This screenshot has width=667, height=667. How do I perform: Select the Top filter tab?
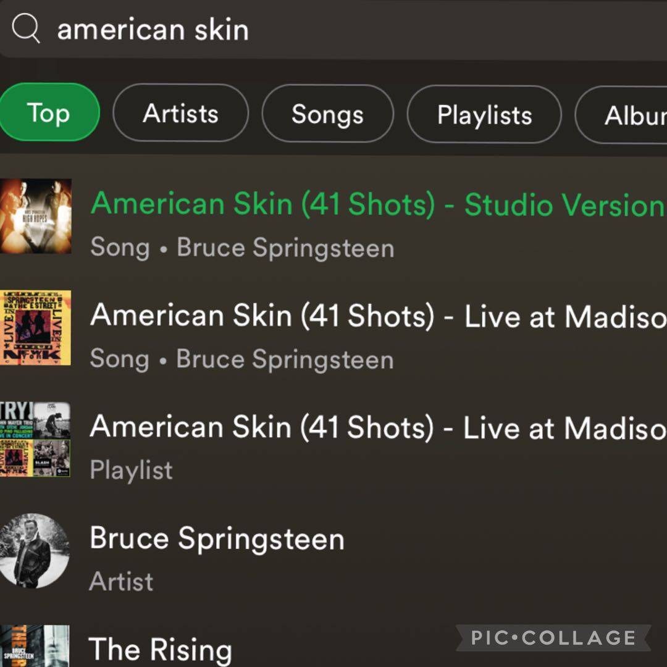[x=48, y=113]
